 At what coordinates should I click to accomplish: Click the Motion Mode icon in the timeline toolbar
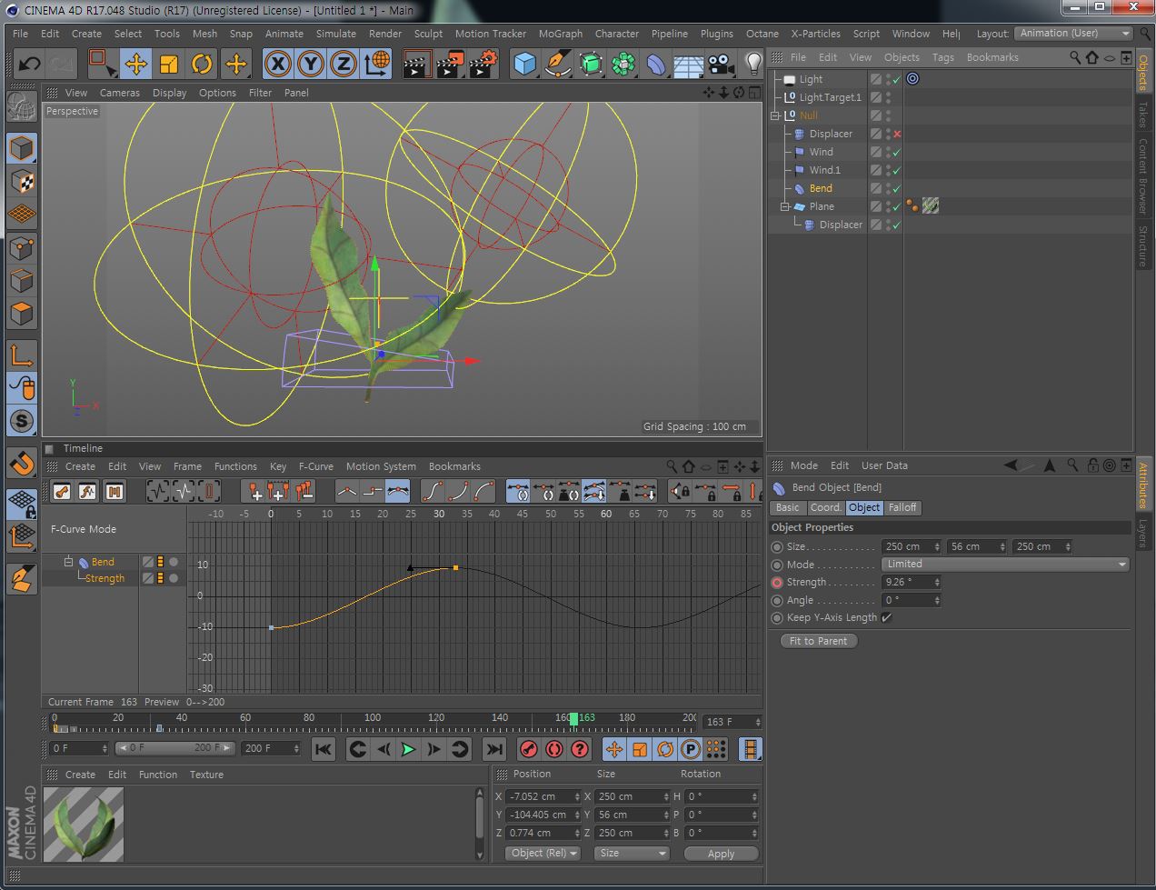click(115, 492)
